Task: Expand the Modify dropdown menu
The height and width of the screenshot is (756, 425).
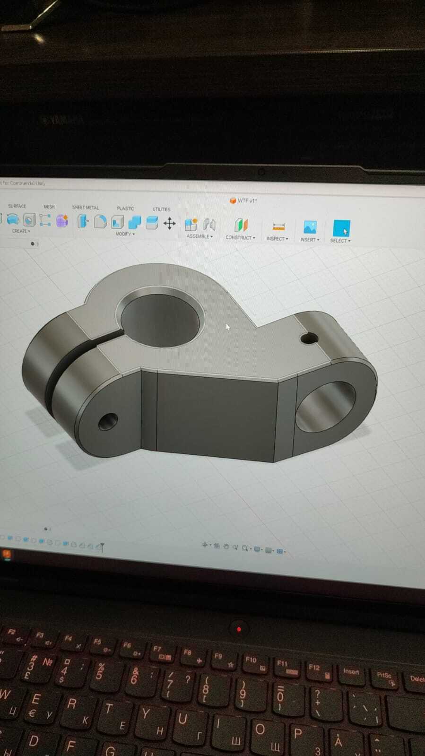Action: point(125,234)
